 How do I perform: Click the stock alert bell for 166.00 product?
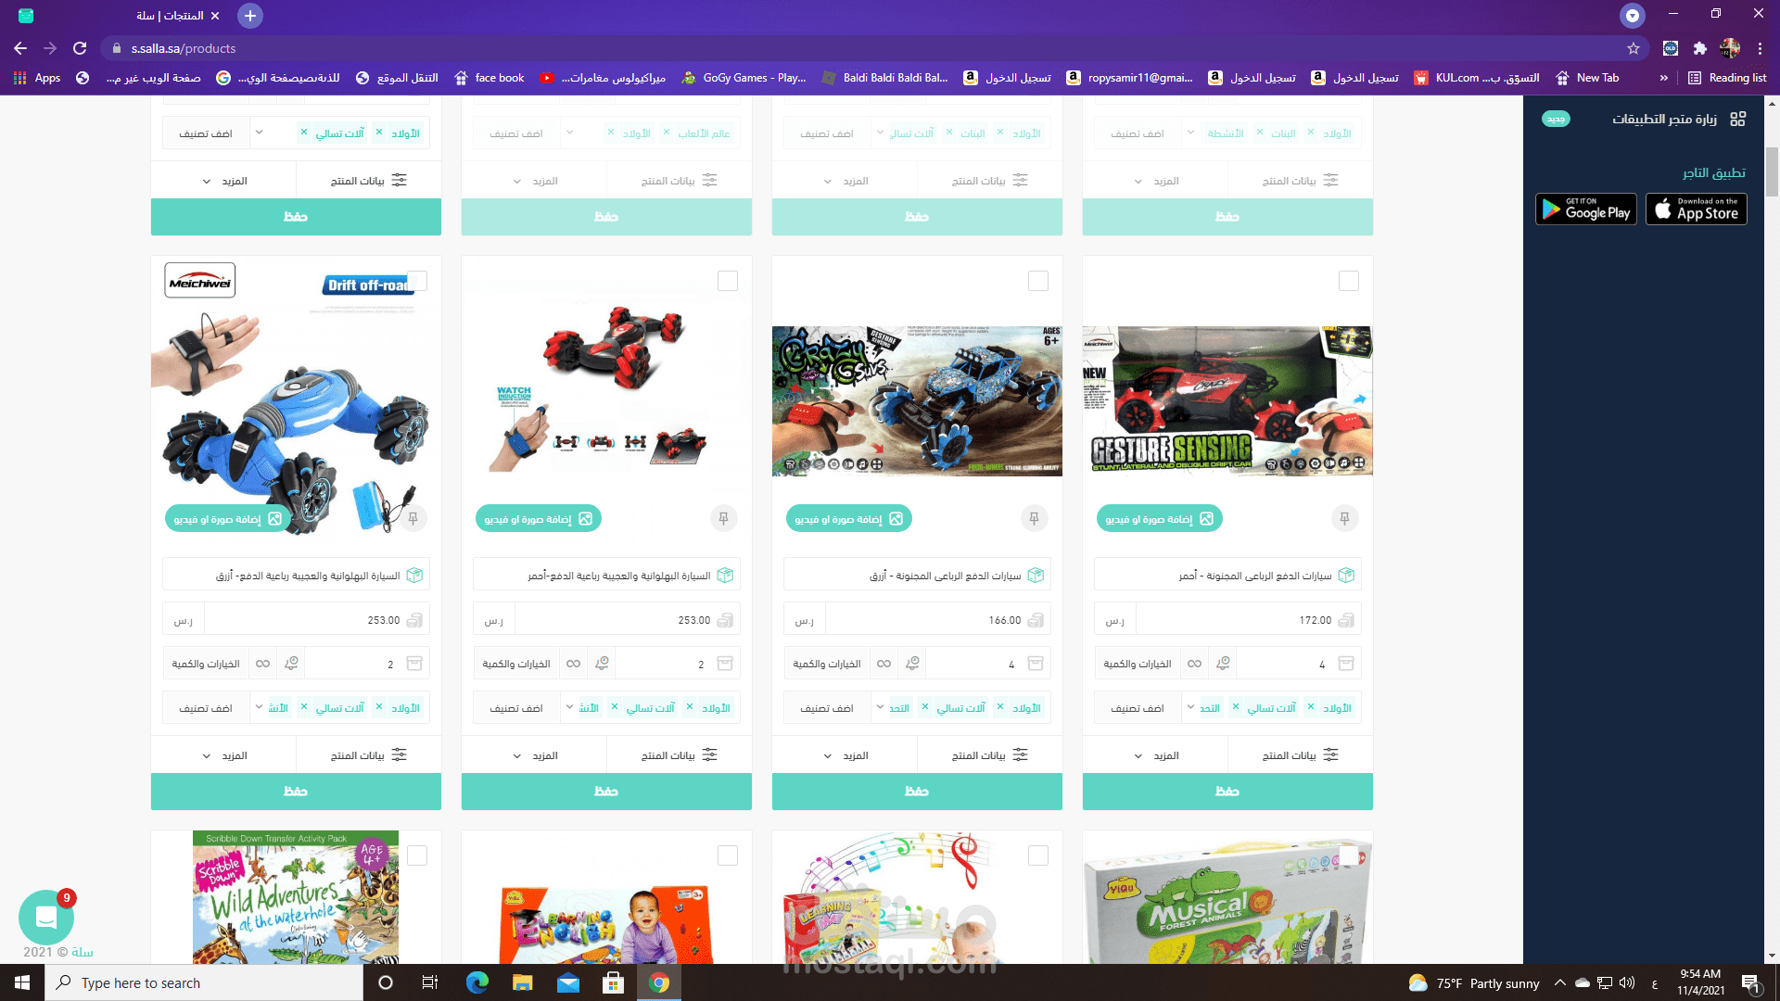[x=912, y=664]
